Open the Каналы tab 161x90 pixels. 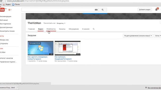[x=62, y=29]
